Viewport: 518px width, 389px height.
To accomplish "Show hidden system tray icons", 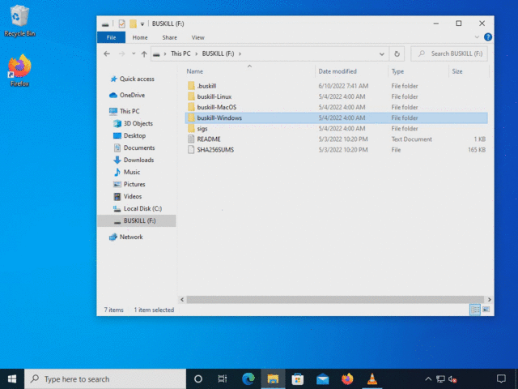I will pyautogui.click(x=428, y=379).
